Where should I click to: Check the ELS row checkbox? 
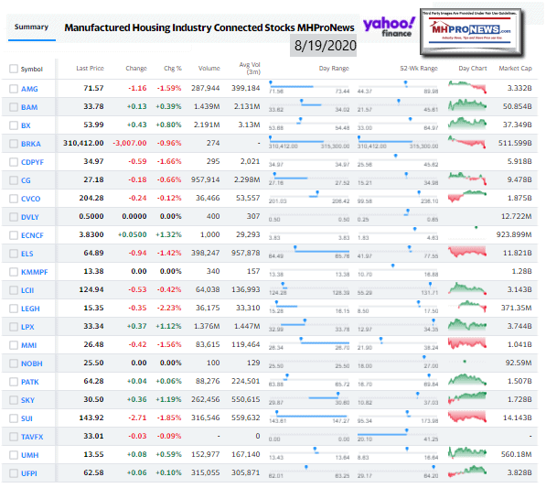(14, 254)
